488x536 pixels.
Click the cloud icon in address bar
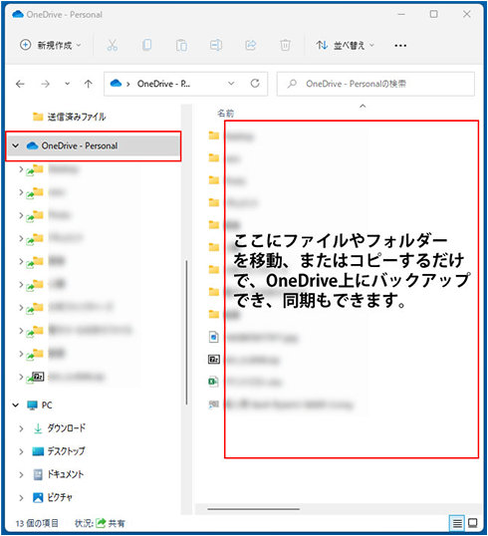coord(116,84)
